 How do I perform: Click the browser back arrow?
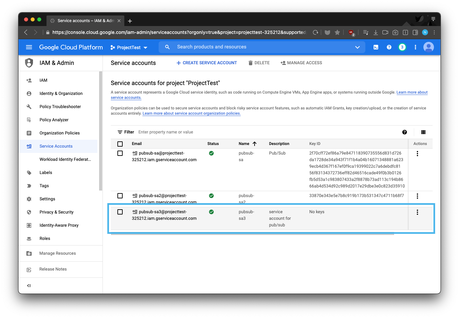26,32
